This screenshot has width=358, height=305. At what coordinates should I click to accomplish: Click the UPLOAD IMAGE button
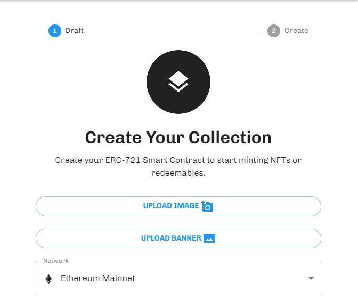tap(178, 206)
